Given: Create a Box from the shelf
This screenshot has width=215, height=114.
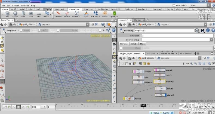Looking at the screenshot, I should pos(7,14).
